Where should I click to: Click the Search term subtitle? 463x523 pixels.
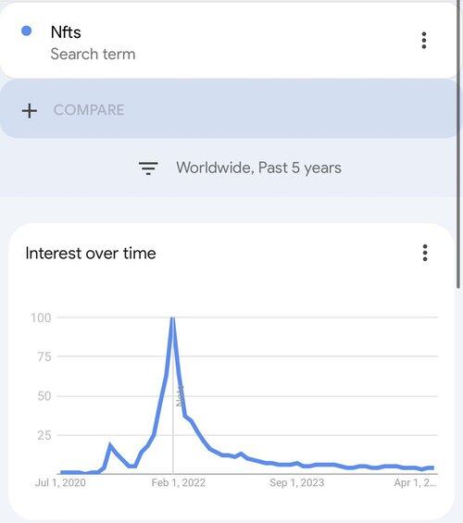(94, 54)
